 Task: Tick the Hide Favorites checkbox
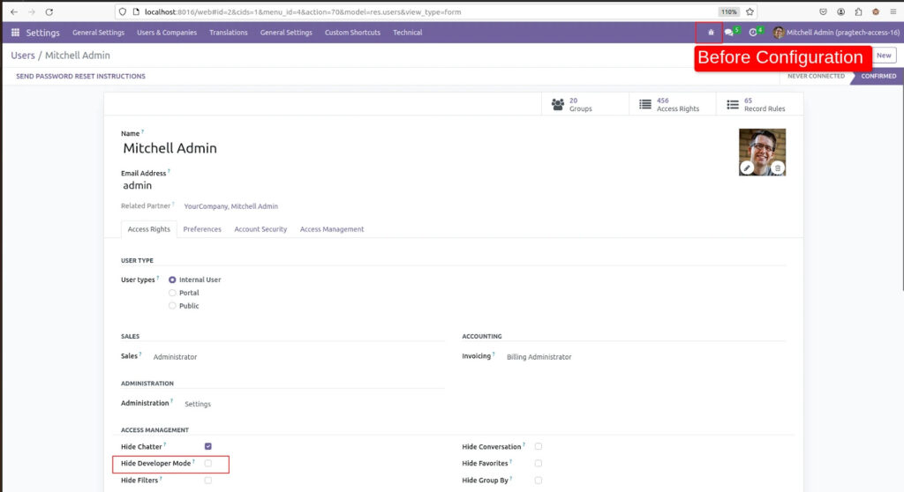539,463
